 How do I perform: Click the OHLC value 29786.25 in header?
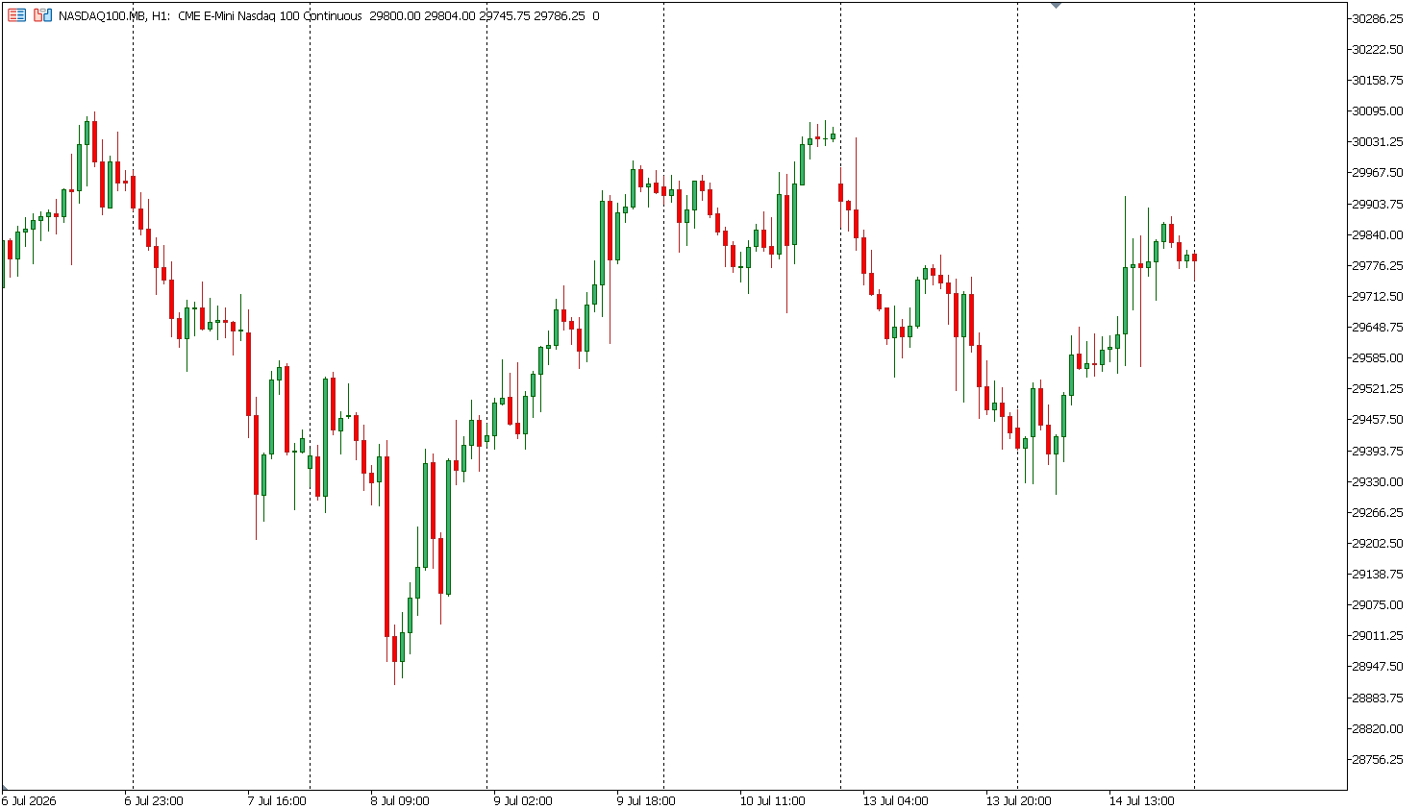click(560, 16)
